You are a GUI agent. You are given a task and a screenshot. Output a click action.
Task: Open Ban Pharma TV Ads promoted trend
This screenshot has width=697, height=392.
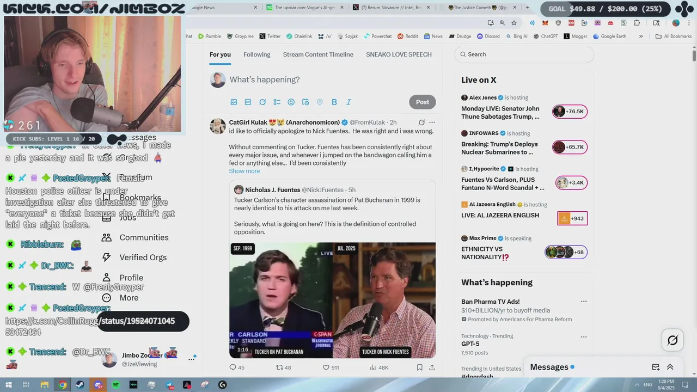tap(524, 310)
